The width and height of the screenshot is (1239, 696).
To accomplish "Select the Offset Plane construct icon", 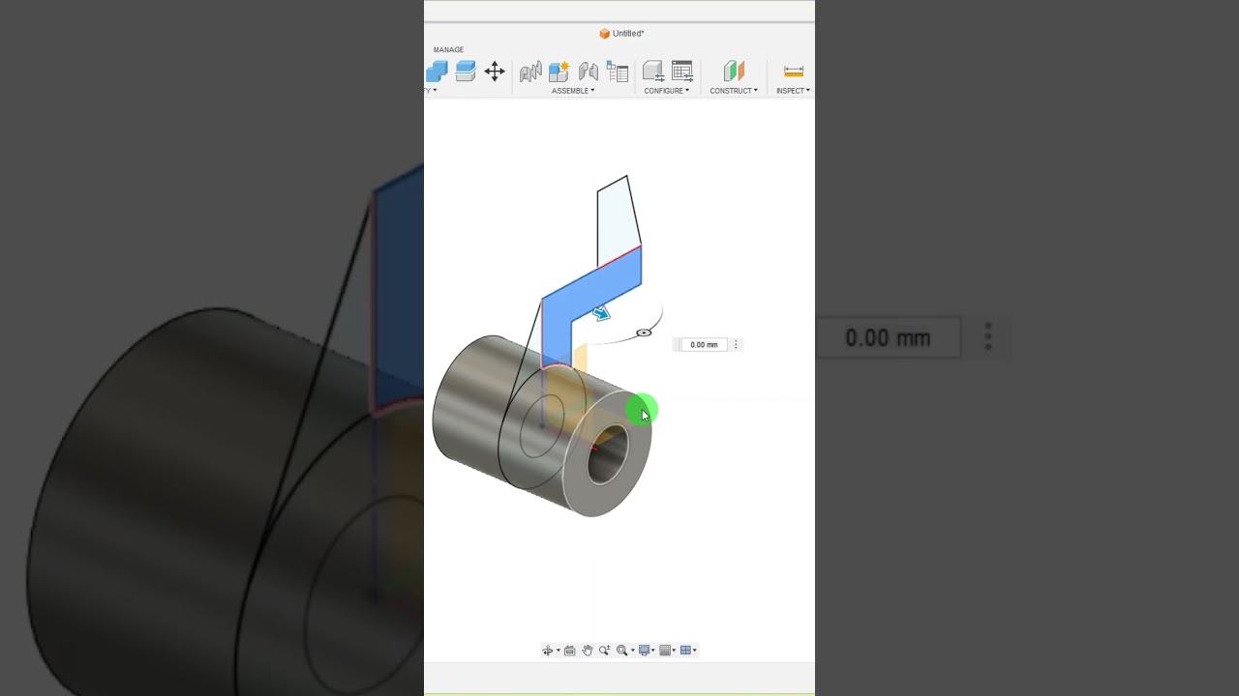I will 734,72.
